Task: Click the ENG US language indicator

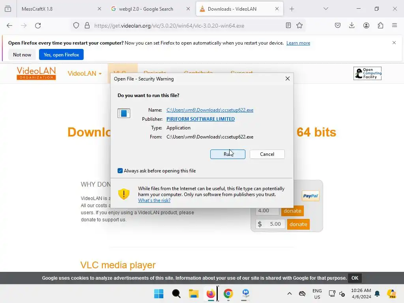Action: click(x=317, y=294)
